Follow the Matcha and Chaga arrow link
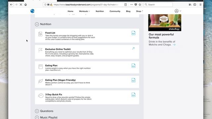This screenshot has width=212, height=119. [x=174, y=45]
